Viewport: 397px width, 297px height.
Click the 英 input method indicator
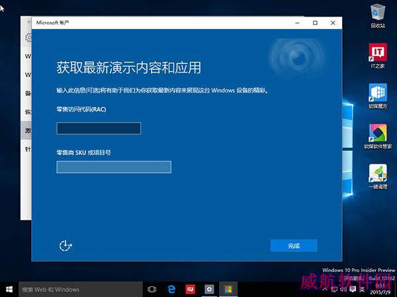pos(362,290)
